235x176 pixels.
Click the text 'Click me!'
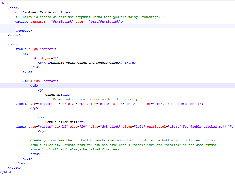54,95
